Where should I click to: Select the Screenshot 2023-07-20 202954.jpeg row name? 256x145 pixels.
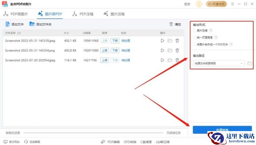30,60
